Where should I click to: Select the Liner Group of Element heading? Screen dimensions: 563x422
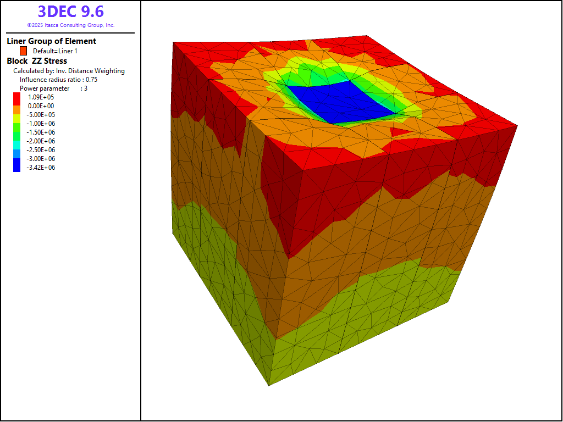pos(51,41)
